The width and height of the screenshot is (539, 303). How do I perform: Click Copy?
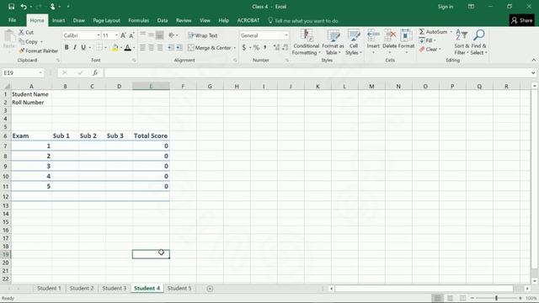pyautogui.click(x=29, y=41)
